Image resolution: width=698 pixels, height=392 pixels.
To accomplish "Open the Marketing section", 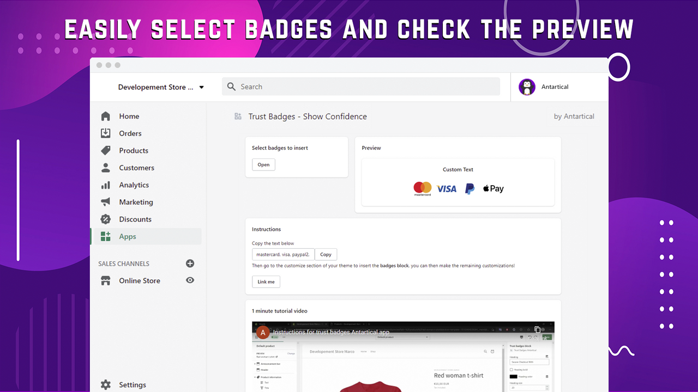I will pyautogui.click(x=136, y=201).
